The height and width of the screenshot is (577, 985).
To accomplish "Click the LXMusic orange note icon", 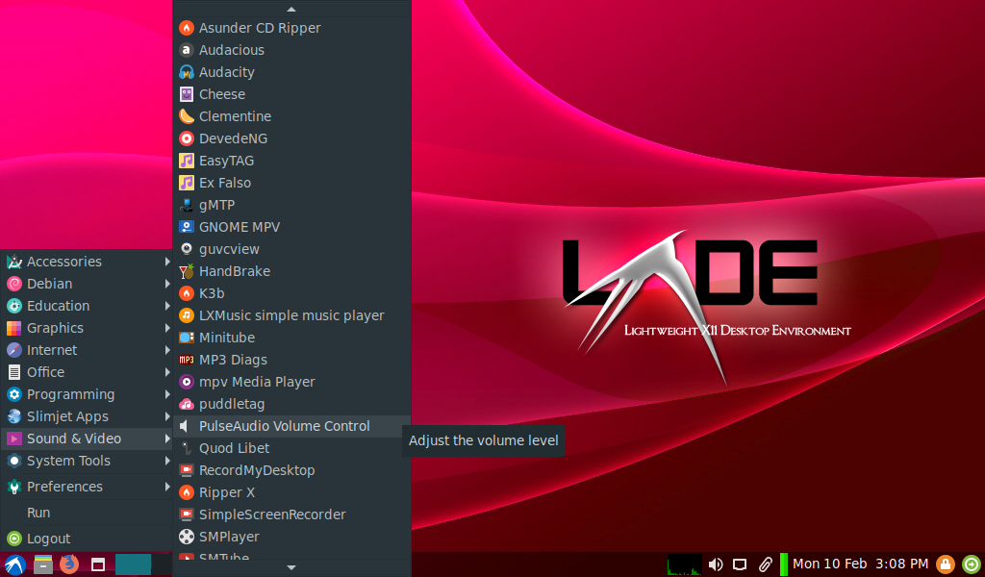I will 187,315.
